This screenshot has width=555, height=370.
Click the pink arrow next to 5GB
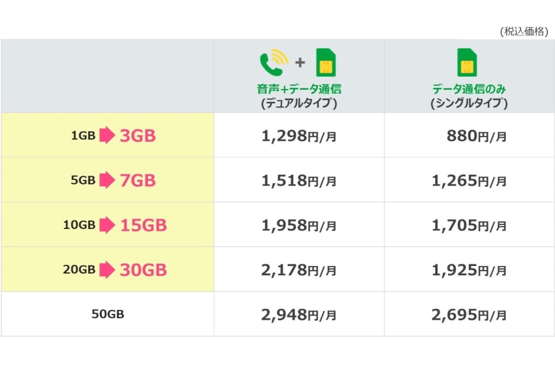tap(108, 180)
